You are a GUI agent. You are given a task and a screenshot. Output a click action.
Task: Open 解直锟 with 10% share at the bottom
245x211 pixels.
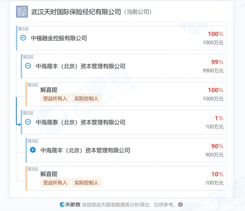(x=49, y=174)
